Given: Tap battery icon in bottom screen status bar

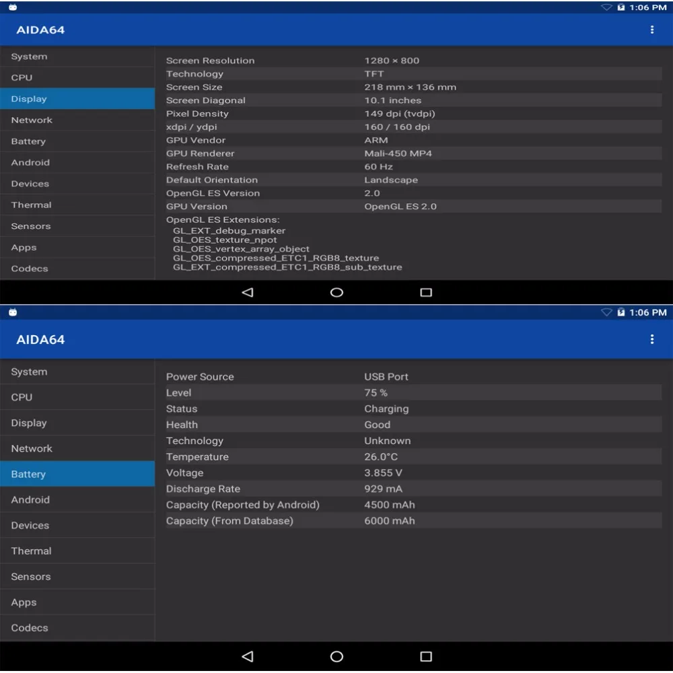Looking at the screenshot, I should tap(621, 312).
